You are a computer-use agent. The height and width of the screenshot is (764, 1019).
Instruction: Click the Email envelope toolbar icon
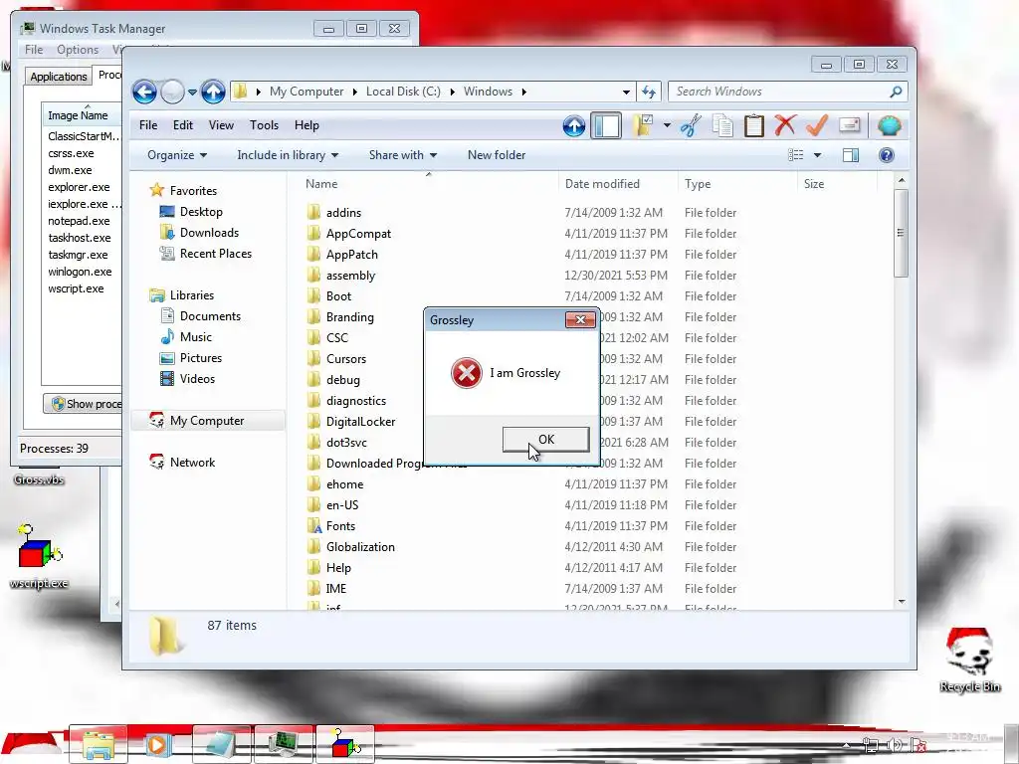point(850,124)
